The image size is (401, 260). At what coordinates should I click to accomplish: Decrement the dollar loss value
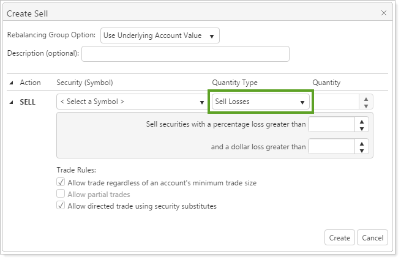[x=362, y=150]
